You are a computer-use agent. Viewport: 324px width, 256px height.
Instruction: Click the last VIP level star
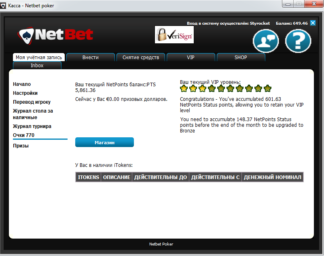pyautogui.click(x=268, y=89)
